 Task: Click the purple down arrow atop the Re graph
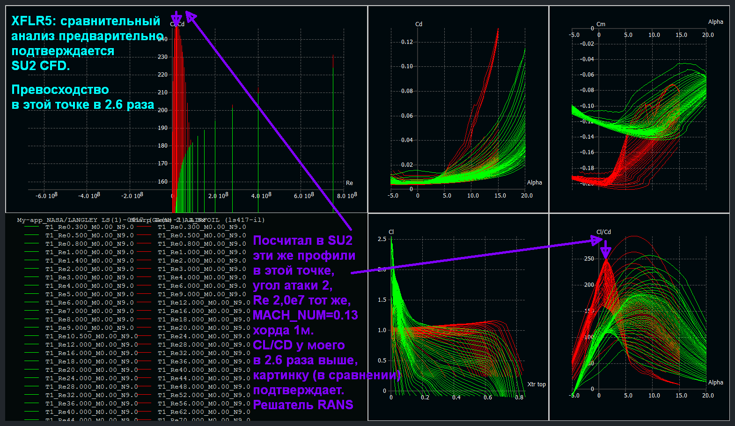(x=176, y=18)
